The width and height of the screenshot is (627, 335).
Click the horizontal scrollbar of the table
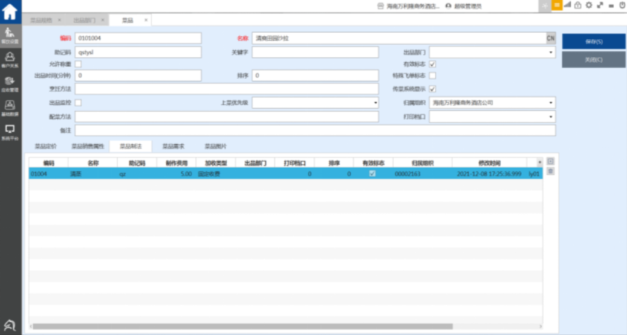[242, 326]
